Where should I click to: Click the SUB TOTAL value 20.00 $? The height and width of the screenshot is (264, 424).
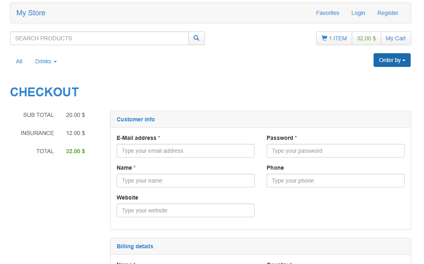pos(75,115)
